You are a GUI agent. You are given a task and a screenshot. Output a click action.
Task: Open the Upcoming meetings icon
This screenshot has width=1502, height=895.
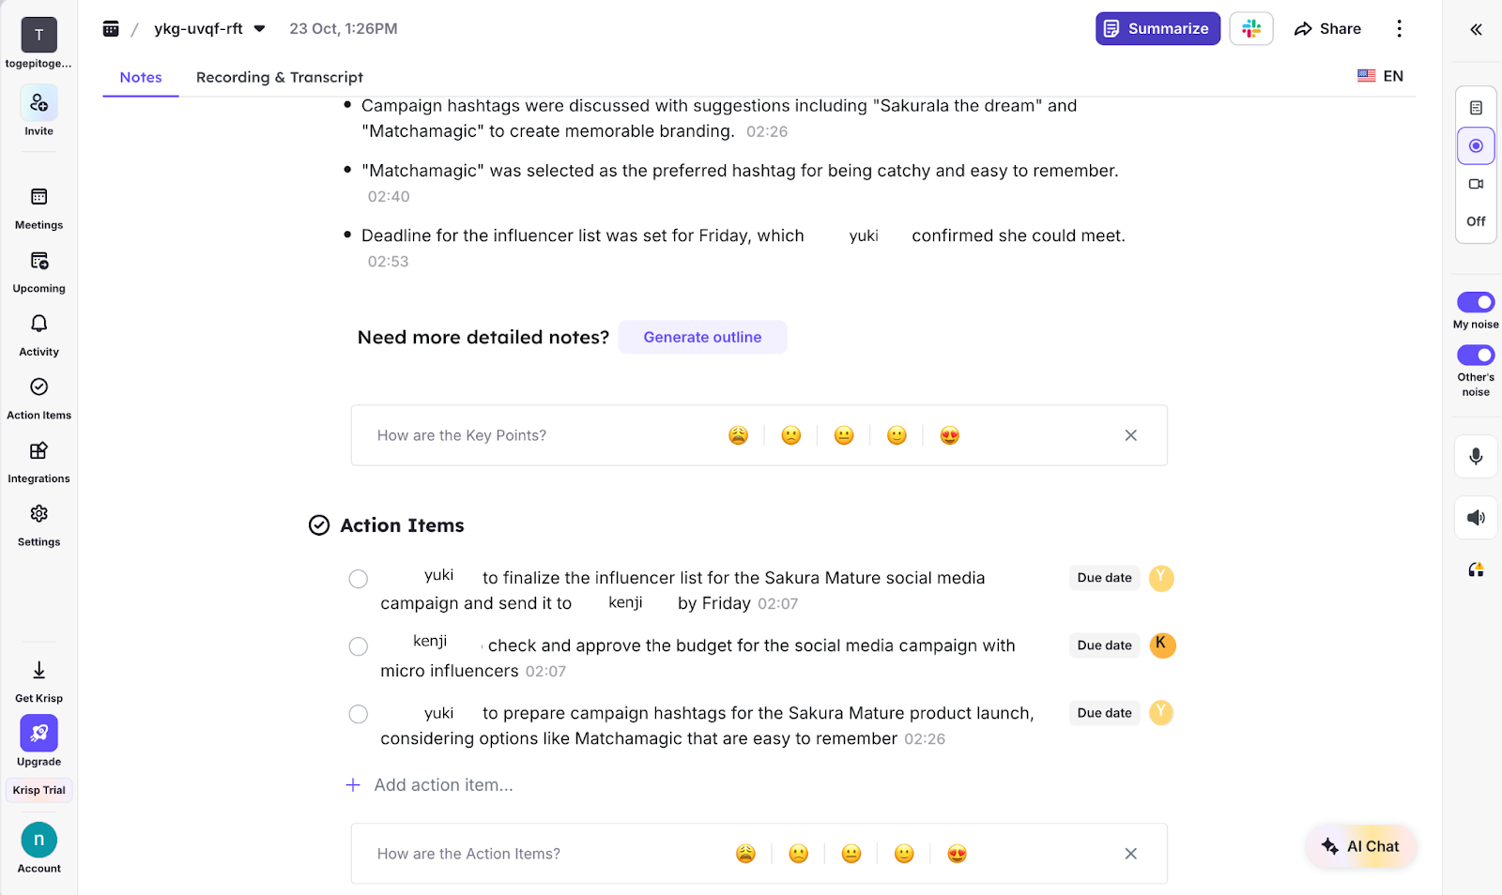click(38, 271)
